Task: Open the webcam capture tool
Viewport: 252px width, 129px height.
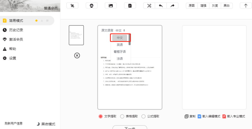Action: (x=92, y=6)
